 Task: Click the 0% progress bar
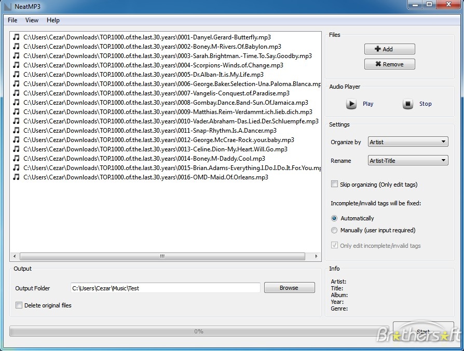tap(199, 331)
